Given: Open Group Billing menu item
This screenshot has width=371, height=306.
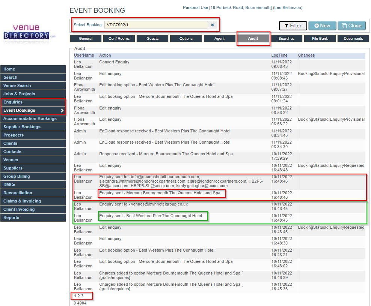Looking at the screenshot, I should click(x=33, y=177).
